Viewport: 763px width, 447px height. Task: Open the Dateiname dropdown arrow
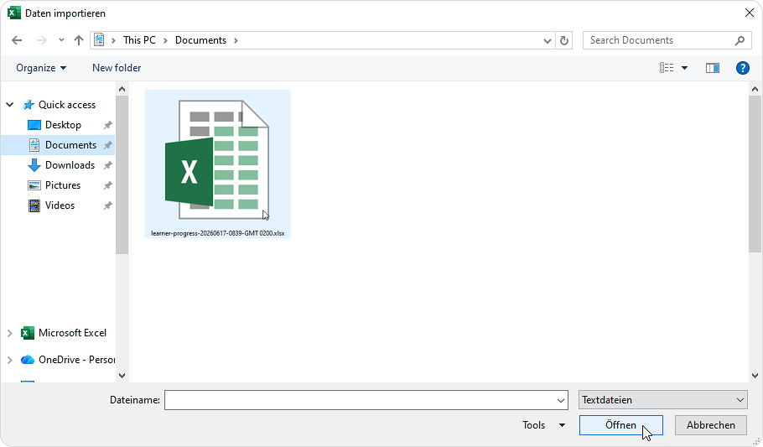point(561,400)
